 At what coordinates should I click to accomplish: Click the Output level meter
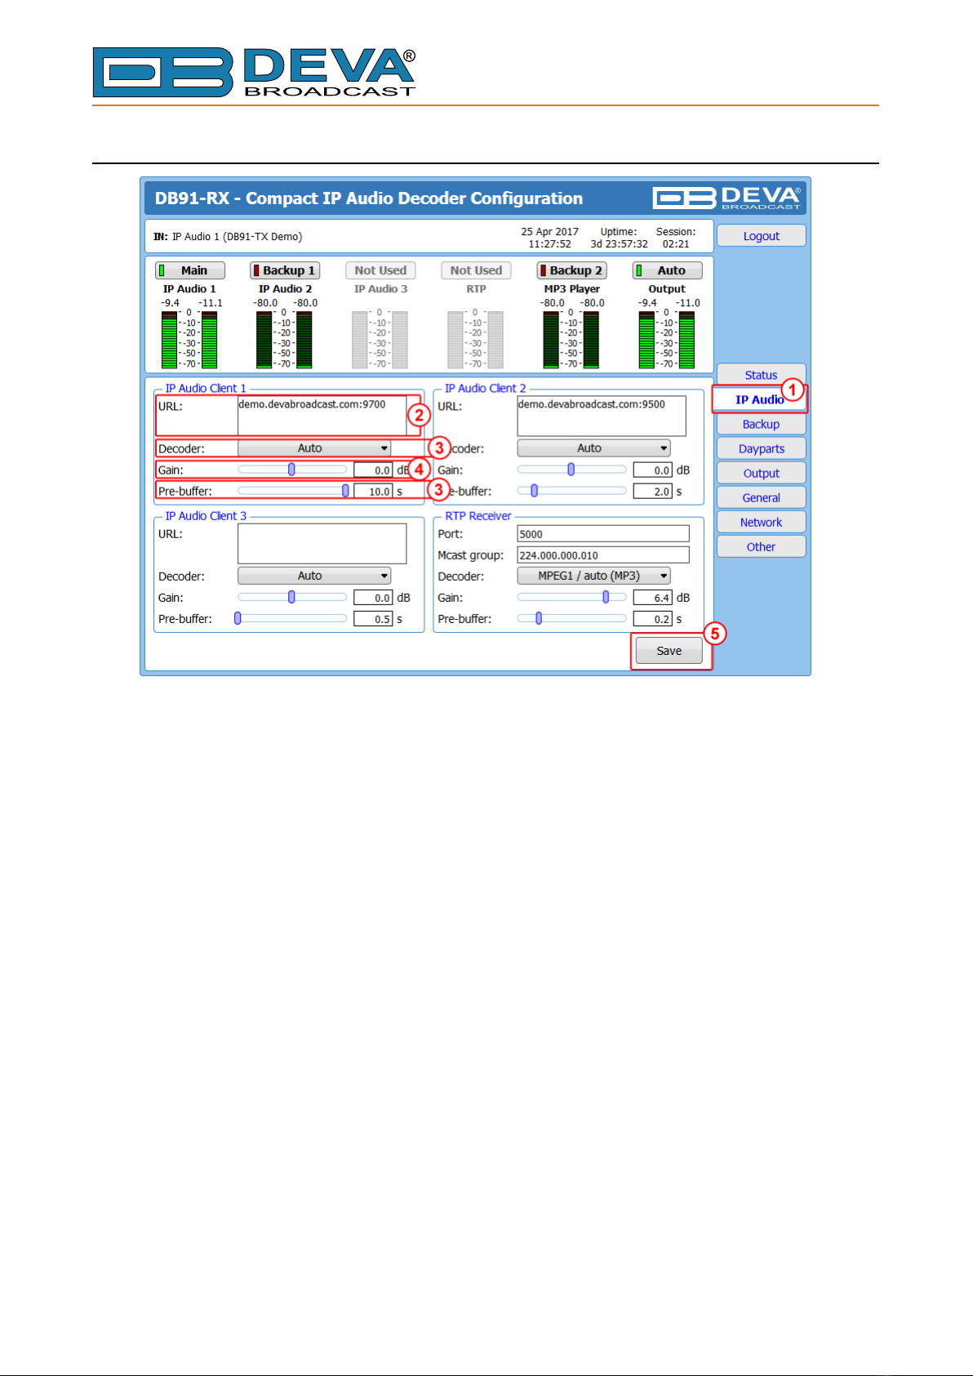coord(667,340)
